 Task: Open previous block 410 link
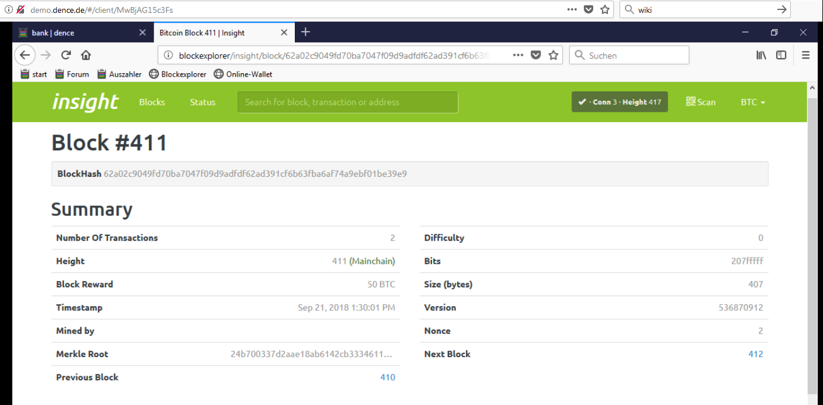coord(388,377)
